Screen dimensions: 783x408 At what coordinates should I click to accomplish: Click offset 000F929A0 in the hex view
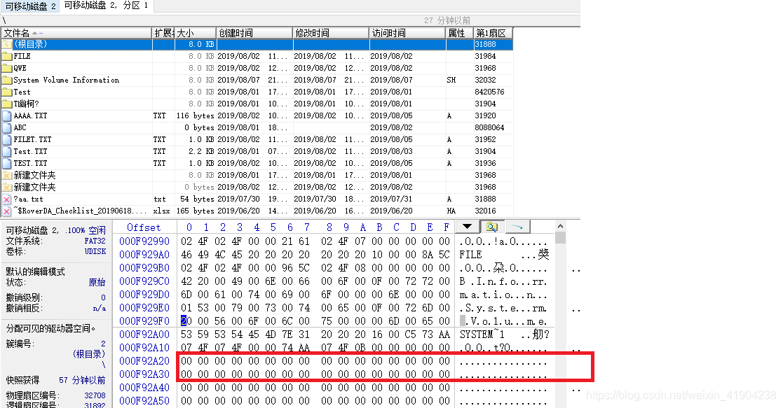144,255
